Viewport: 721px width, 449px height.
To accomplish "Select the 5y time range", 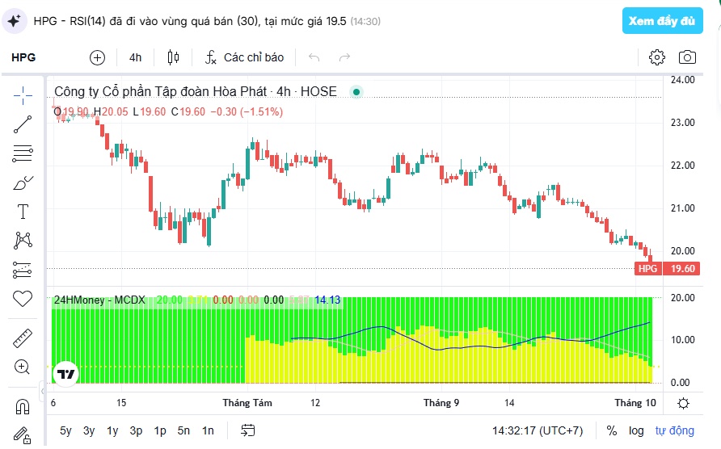I will click(65, 430).
